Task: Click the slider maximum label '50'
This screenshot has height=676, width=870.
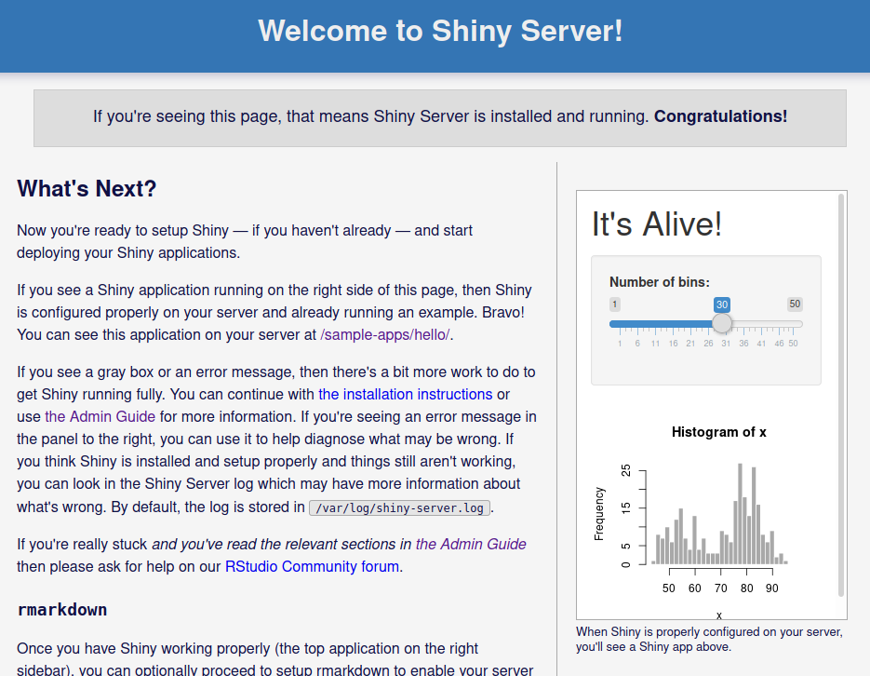Action: pyautogui.click(x=795, y=304)
